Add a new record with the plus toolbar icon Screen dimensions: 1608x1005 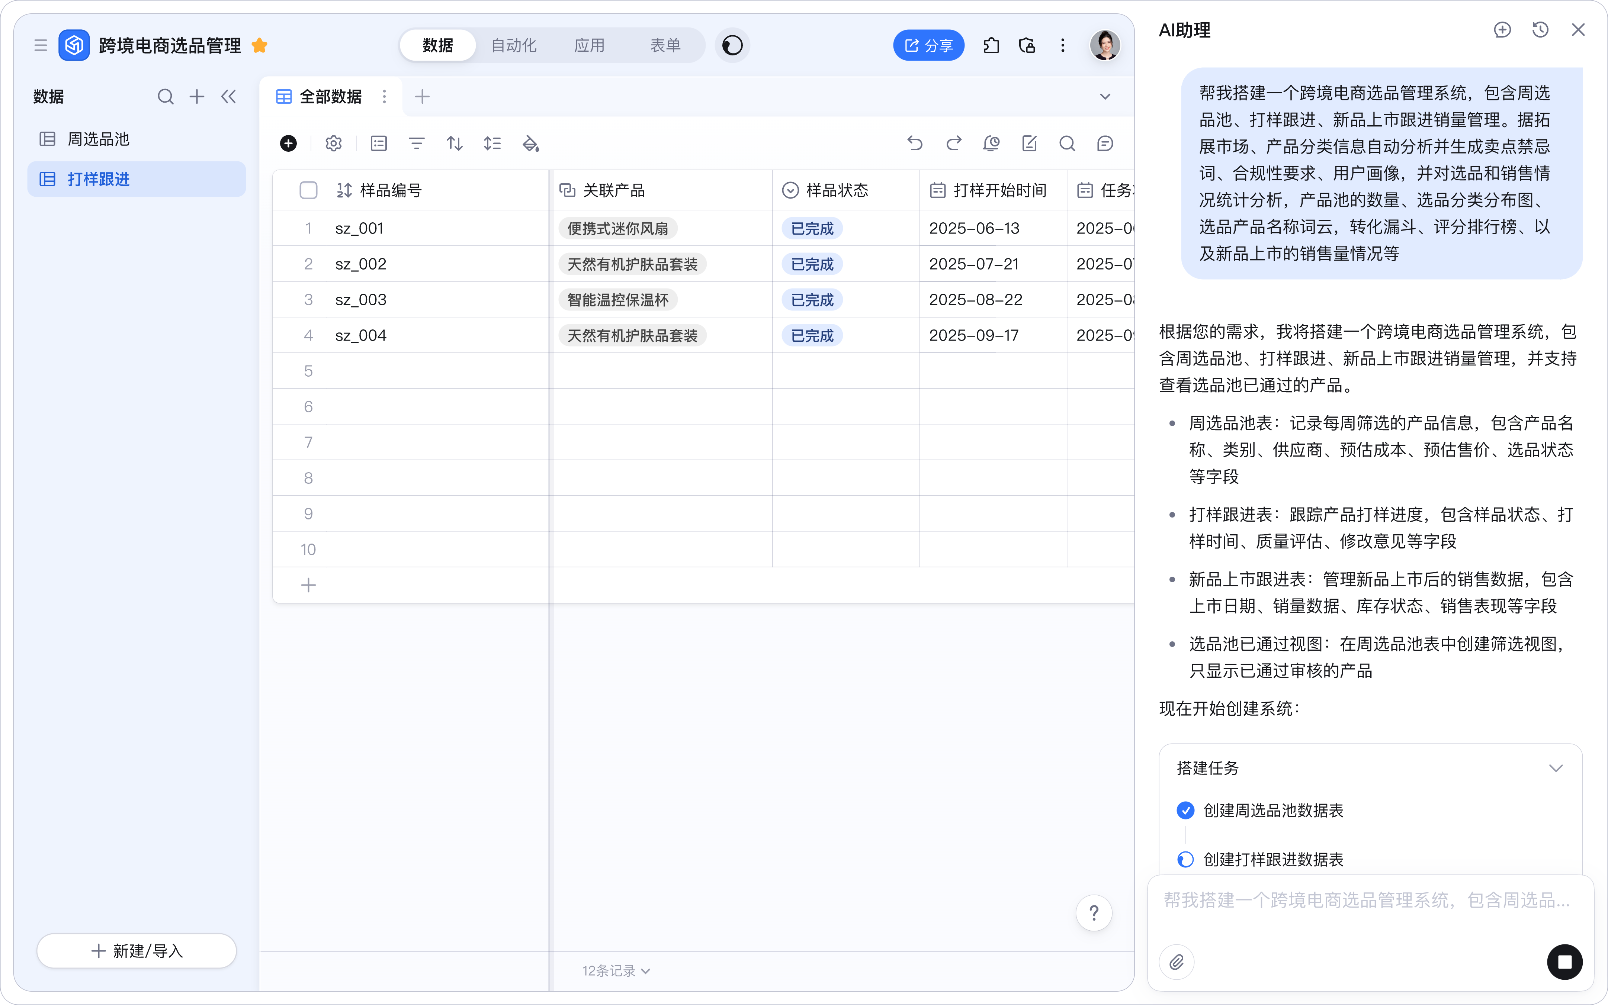coord(289,143)
